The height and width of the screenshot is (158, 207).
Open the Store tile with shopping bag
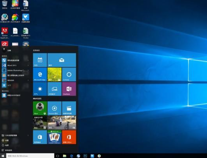tap(40, 137)
